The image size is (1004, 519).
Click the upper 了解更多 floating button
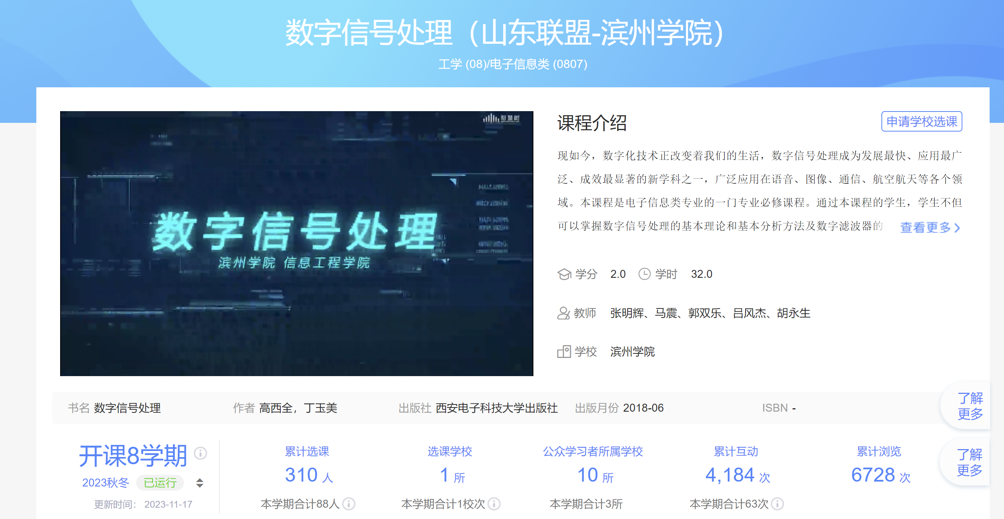tap(970, 406)
